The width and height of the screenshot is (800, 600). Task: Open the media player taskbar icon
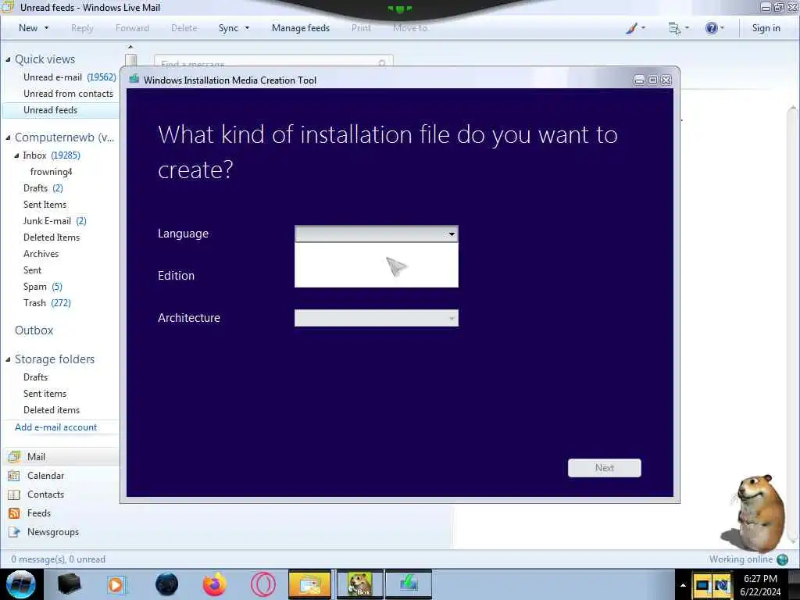116,584
